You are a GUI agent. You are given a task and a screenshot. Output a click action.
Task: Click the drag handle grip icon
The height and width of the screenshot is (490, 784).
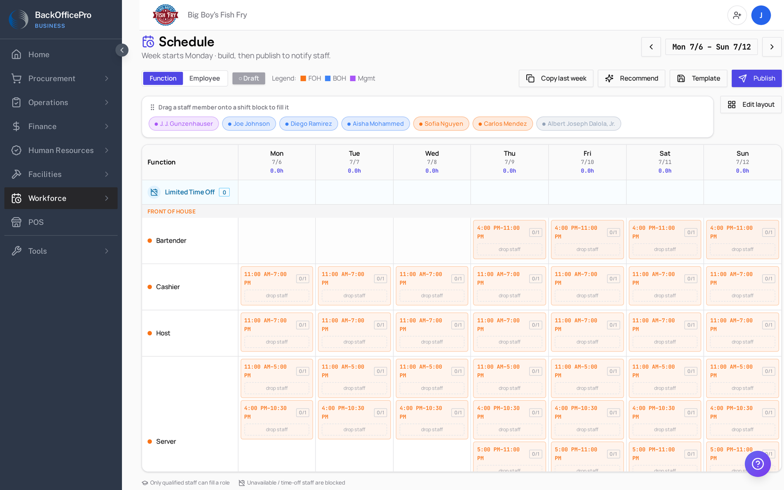coord(152,107)
